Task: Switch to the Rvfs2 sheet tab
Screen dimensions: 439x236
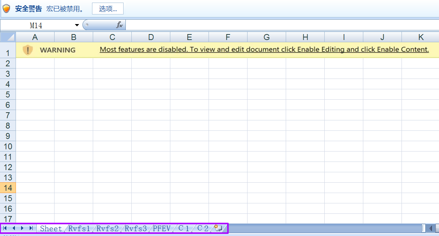Action: tap(108, 229)
